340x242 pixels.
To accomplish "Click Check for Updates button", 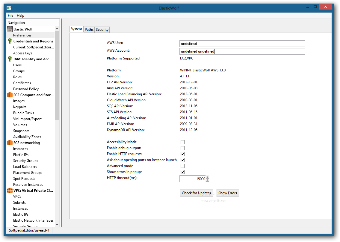I will coord(197,193).
